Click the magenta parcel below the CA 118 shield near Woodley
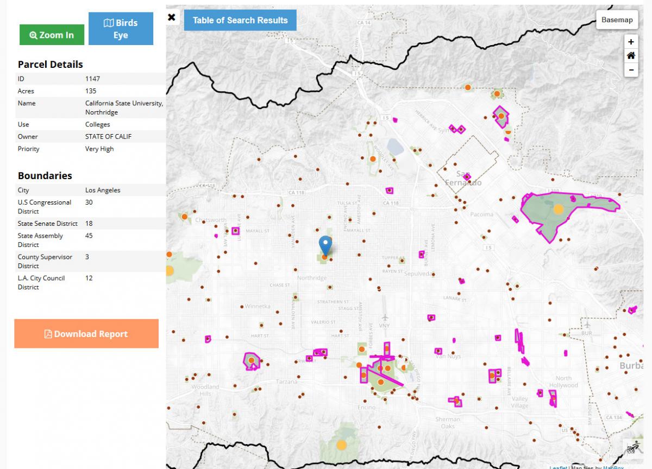Screen dimensions: 652x469 coord(389,191)
